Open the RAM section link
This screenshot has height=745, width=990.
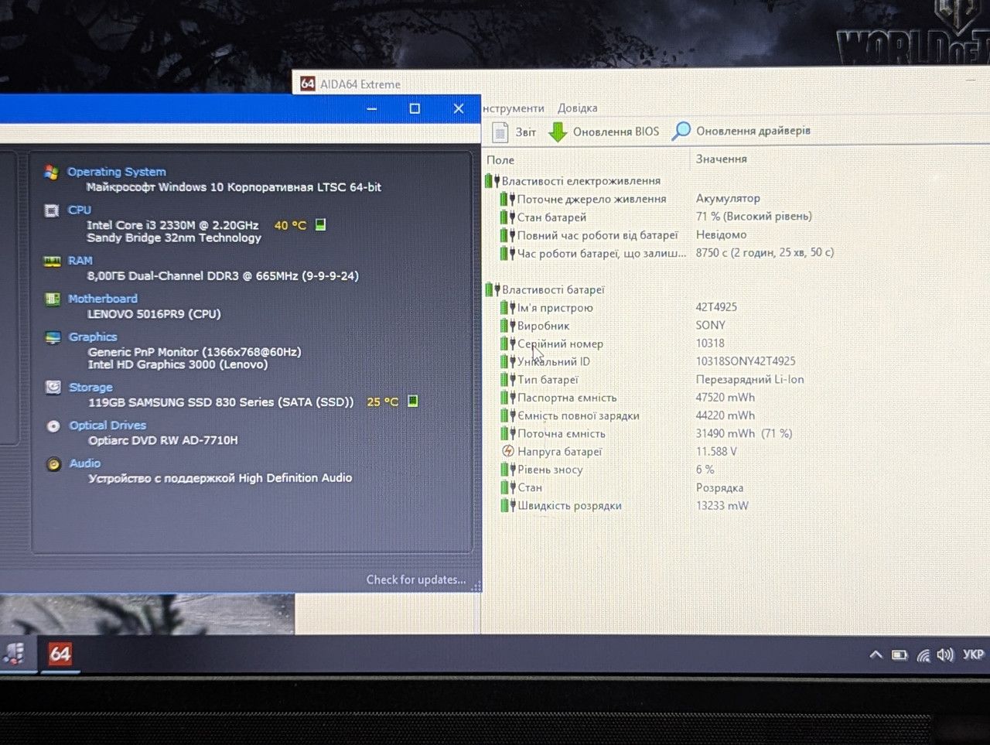click(80, 261)
